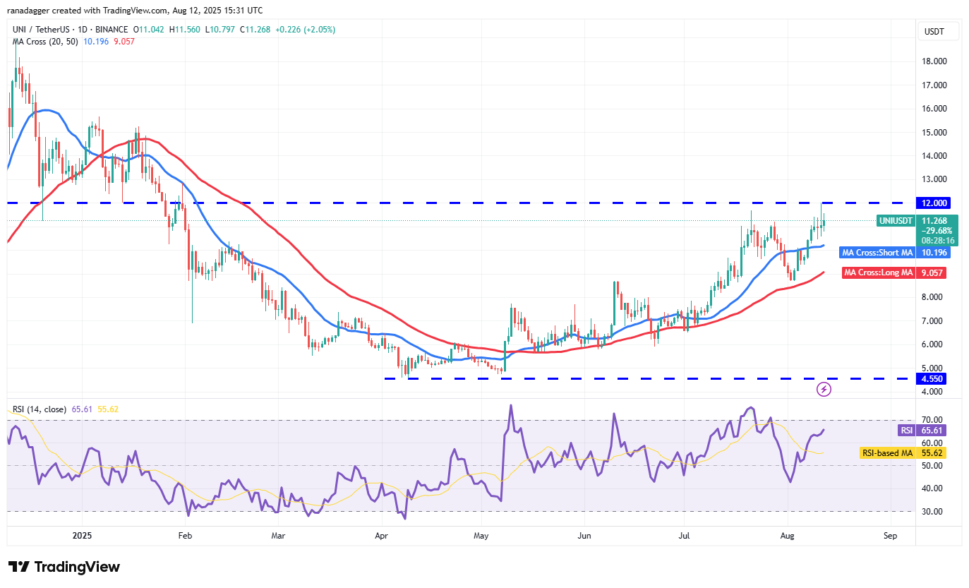Screen dimensions: 969x588
Task: Click the Aug label on the time axis
Action: [x=787, y=536]
